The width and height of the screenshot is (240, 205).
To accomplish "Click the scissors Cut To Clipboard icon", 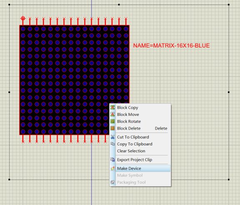I will point(112,137).
